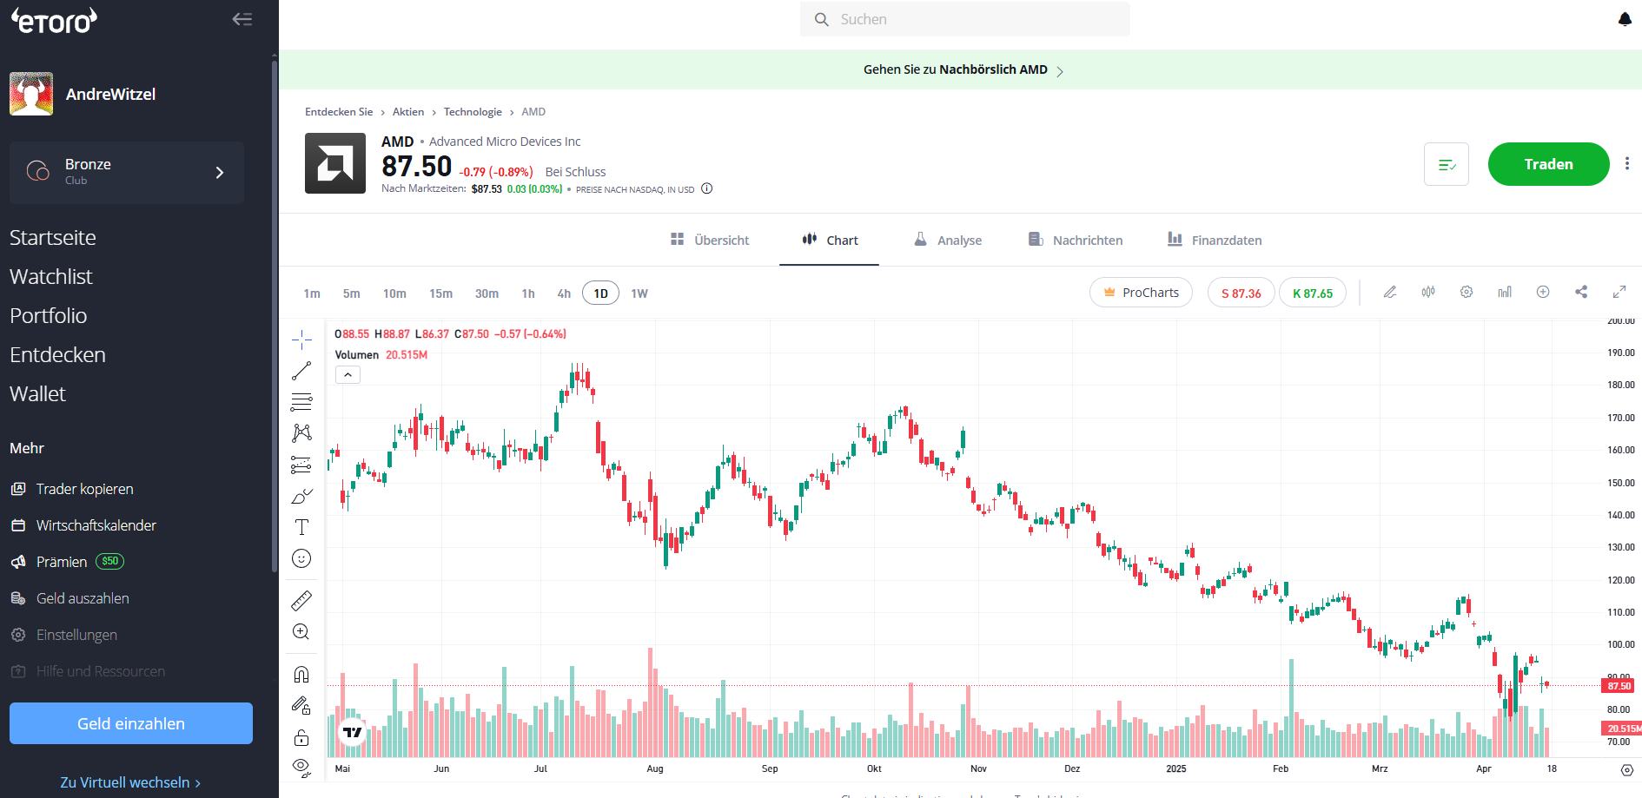Share the chart

1581,292
